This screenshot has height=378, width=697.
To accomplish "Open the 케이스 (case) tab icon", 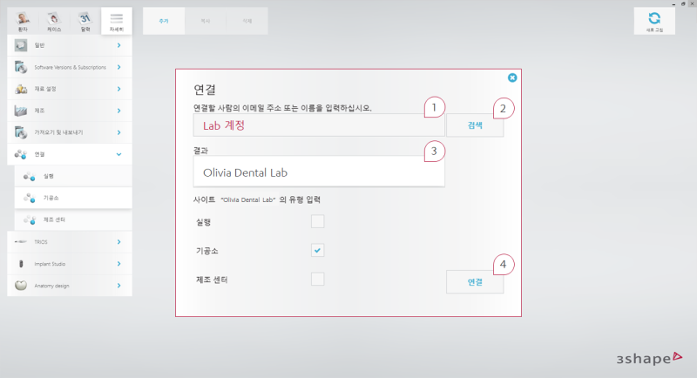I will (x=54, y=18).
